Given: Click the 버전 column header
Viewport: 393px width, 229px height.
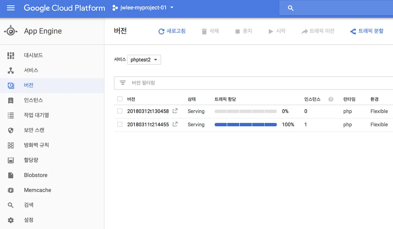Looking at the screenshot, I should [x=131, y=99].
